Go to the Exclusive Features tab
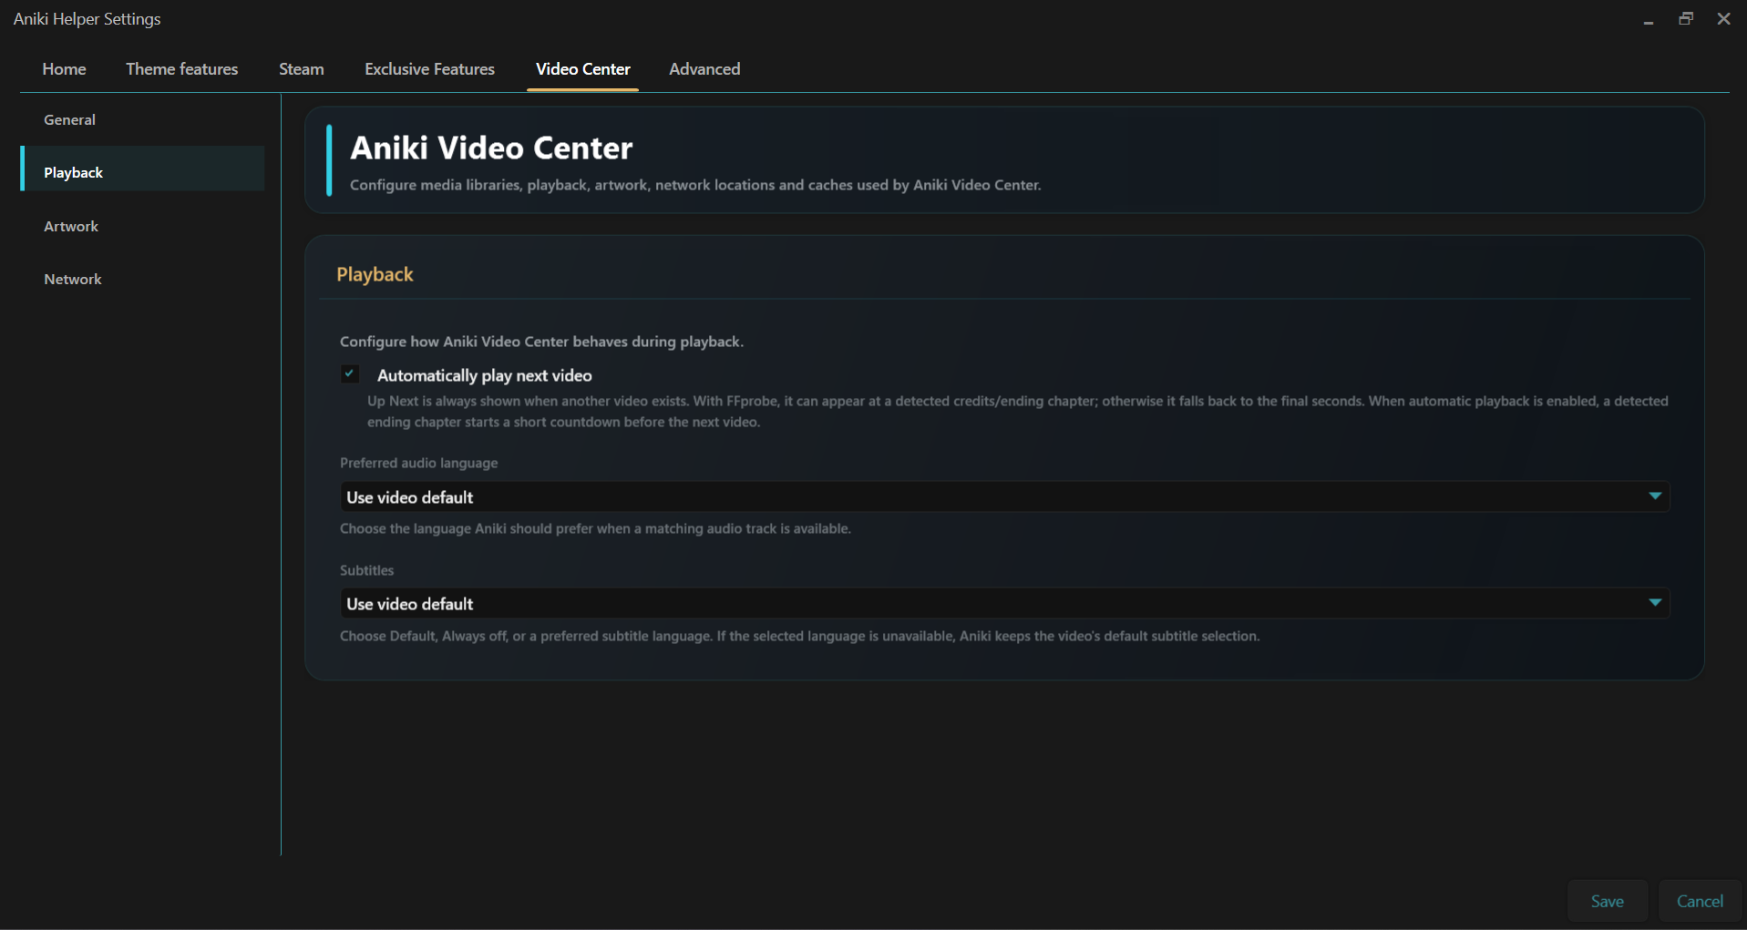The height and width of the screenshot is (930, 1747). (x=430, y=69)
